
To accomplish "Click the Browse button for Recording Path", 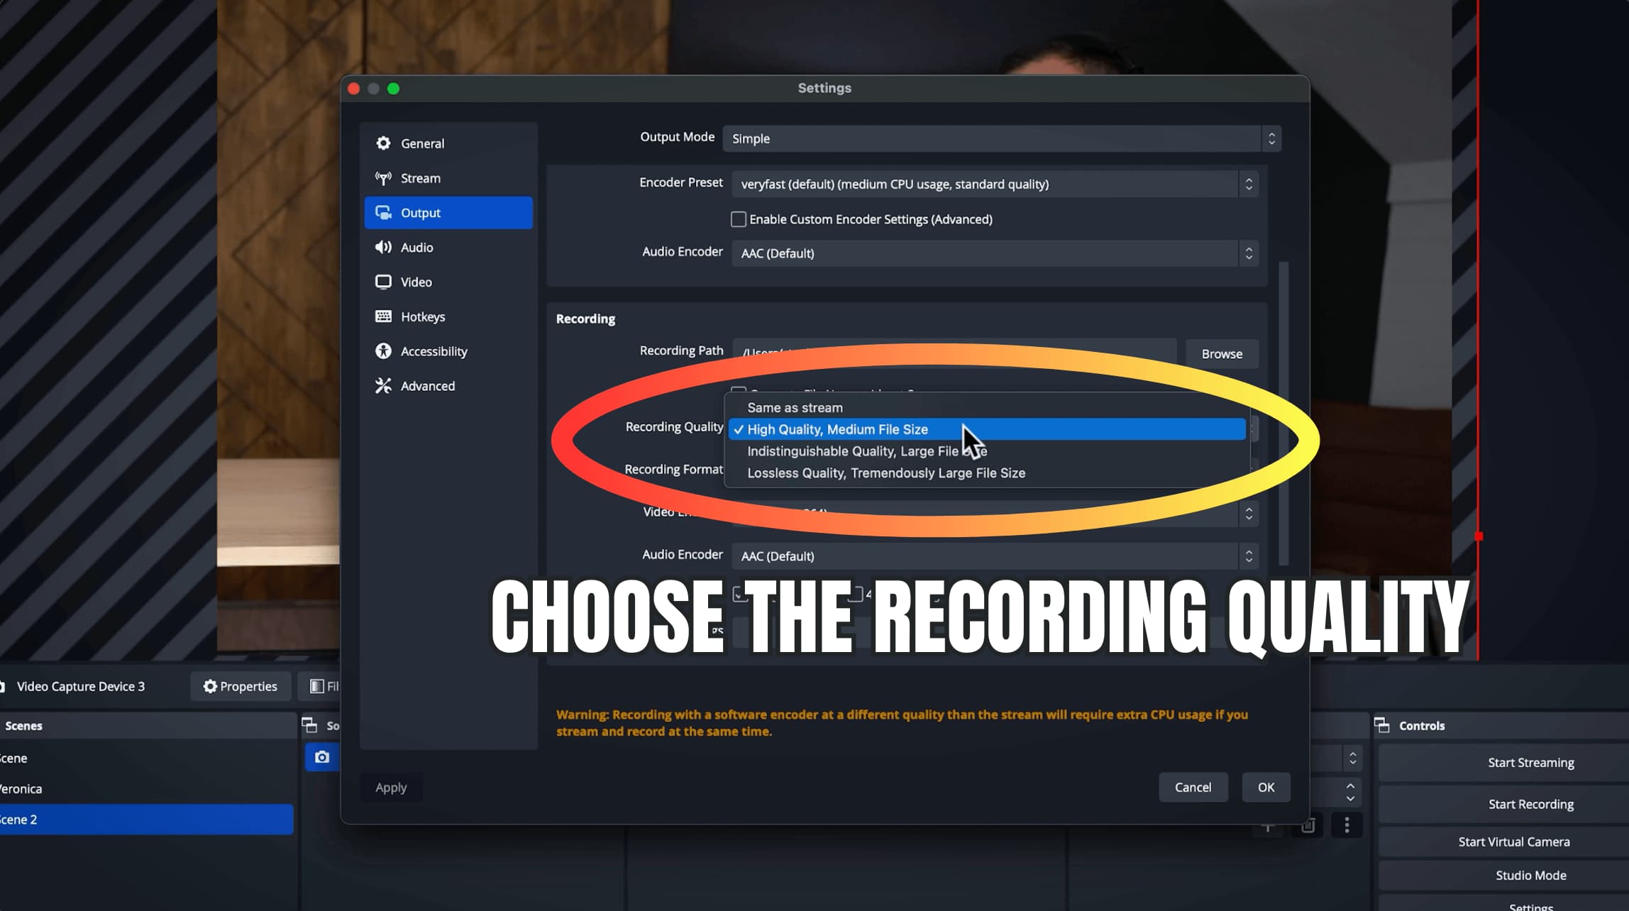I will coord(1222,353).
